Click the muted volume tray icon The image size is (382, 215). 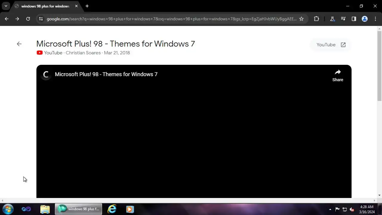[352, 209]
